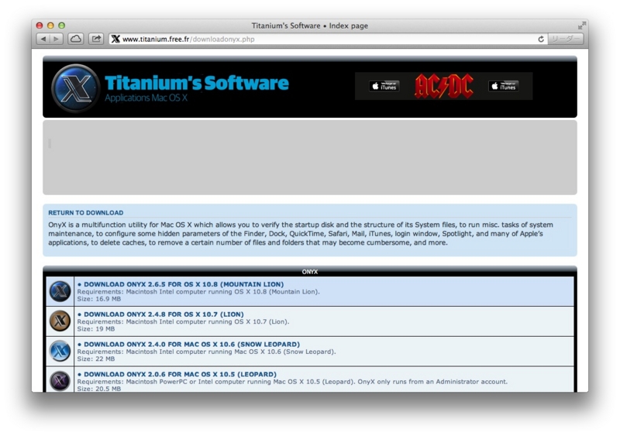Image resolution: width=620 pixels, height=436 pixels.
Task: Click the Mountain Lion requirements text
Action: [x=198, y=292]
